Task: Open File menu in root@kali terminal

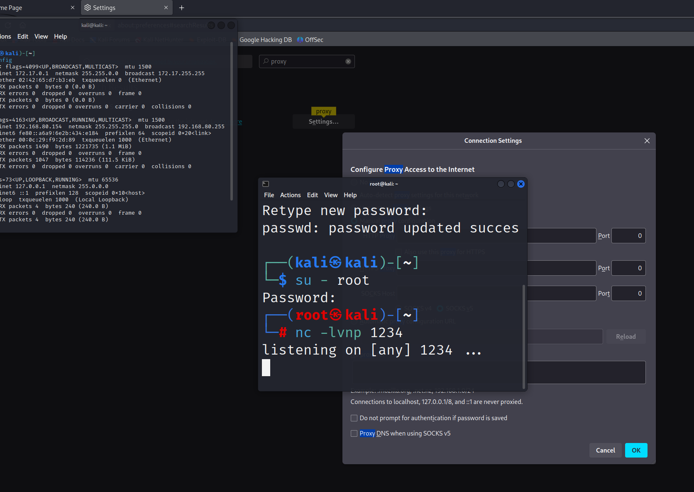Action: 269,195
